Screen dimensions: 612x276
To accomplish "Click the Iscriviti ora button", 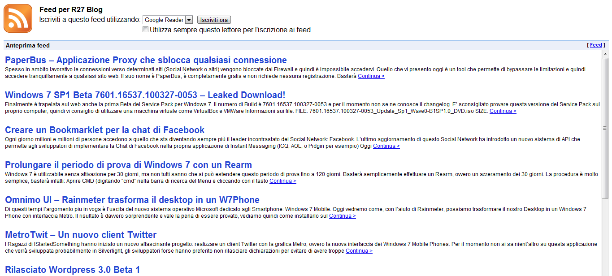I will pos(214,20).
